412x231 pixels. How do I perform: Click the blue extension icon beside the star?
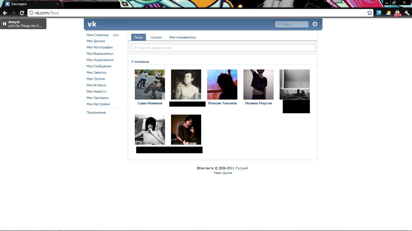tap(379, 13)
